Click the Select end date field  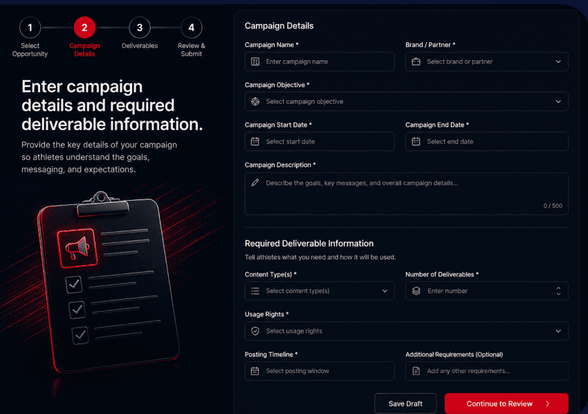pos(486,141)
